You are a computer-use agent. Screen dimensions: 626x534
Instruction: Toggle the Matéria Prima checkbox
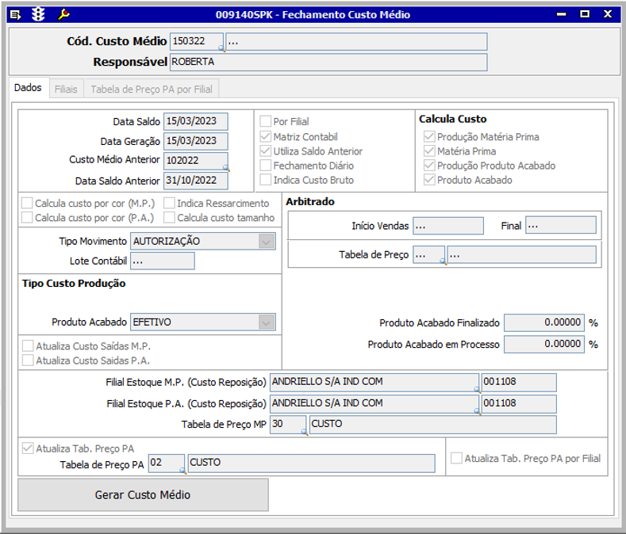pyautogui.click(x=429, y=151)
